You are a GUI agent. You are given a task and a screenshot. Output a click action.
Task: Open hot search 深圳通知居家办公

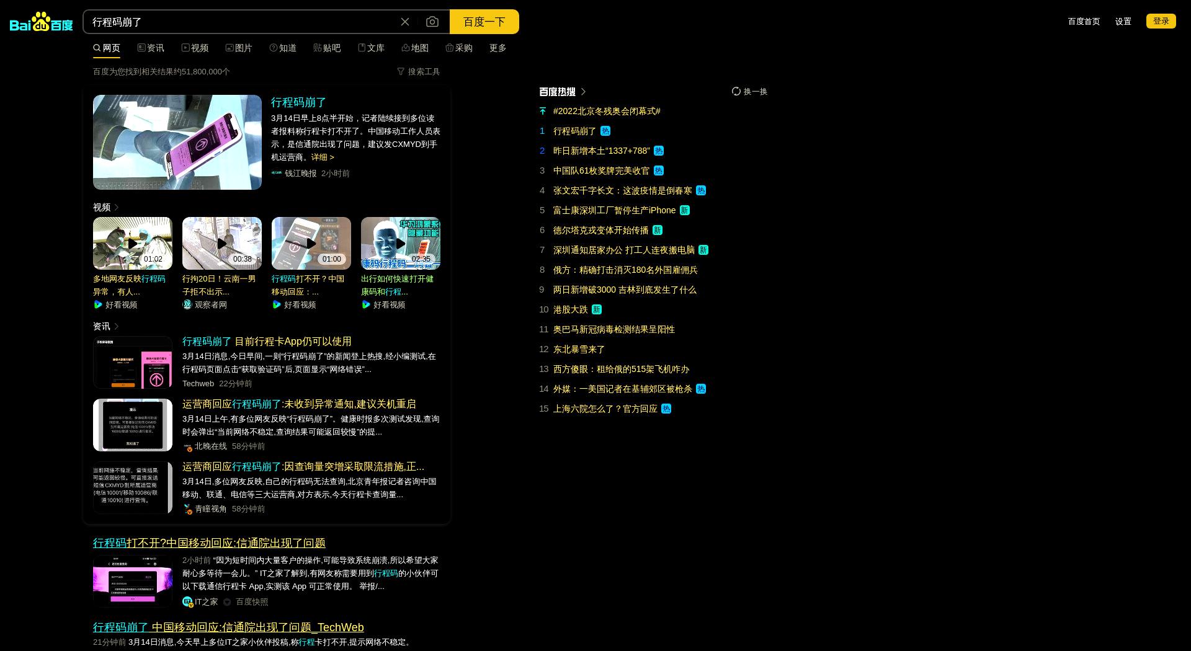click(x=624, y=250)
